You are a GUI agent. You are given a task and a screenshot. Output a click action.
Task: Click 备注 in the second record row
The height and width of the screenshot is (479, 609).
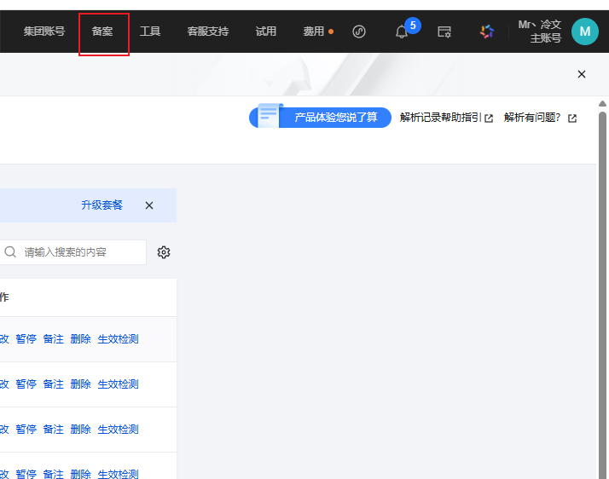pos(53,384)
